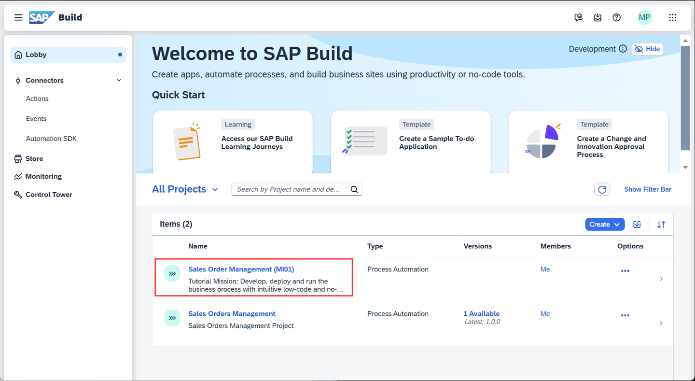This screenshot has height=381, width=695.
Task: Click the Quick Start heading
Action: 179,95
